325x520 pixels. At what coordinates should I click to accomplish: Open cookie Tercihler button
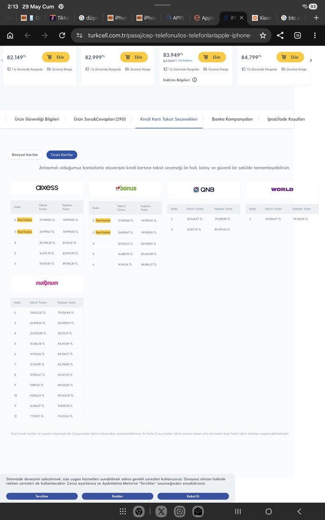pos(42,496)
